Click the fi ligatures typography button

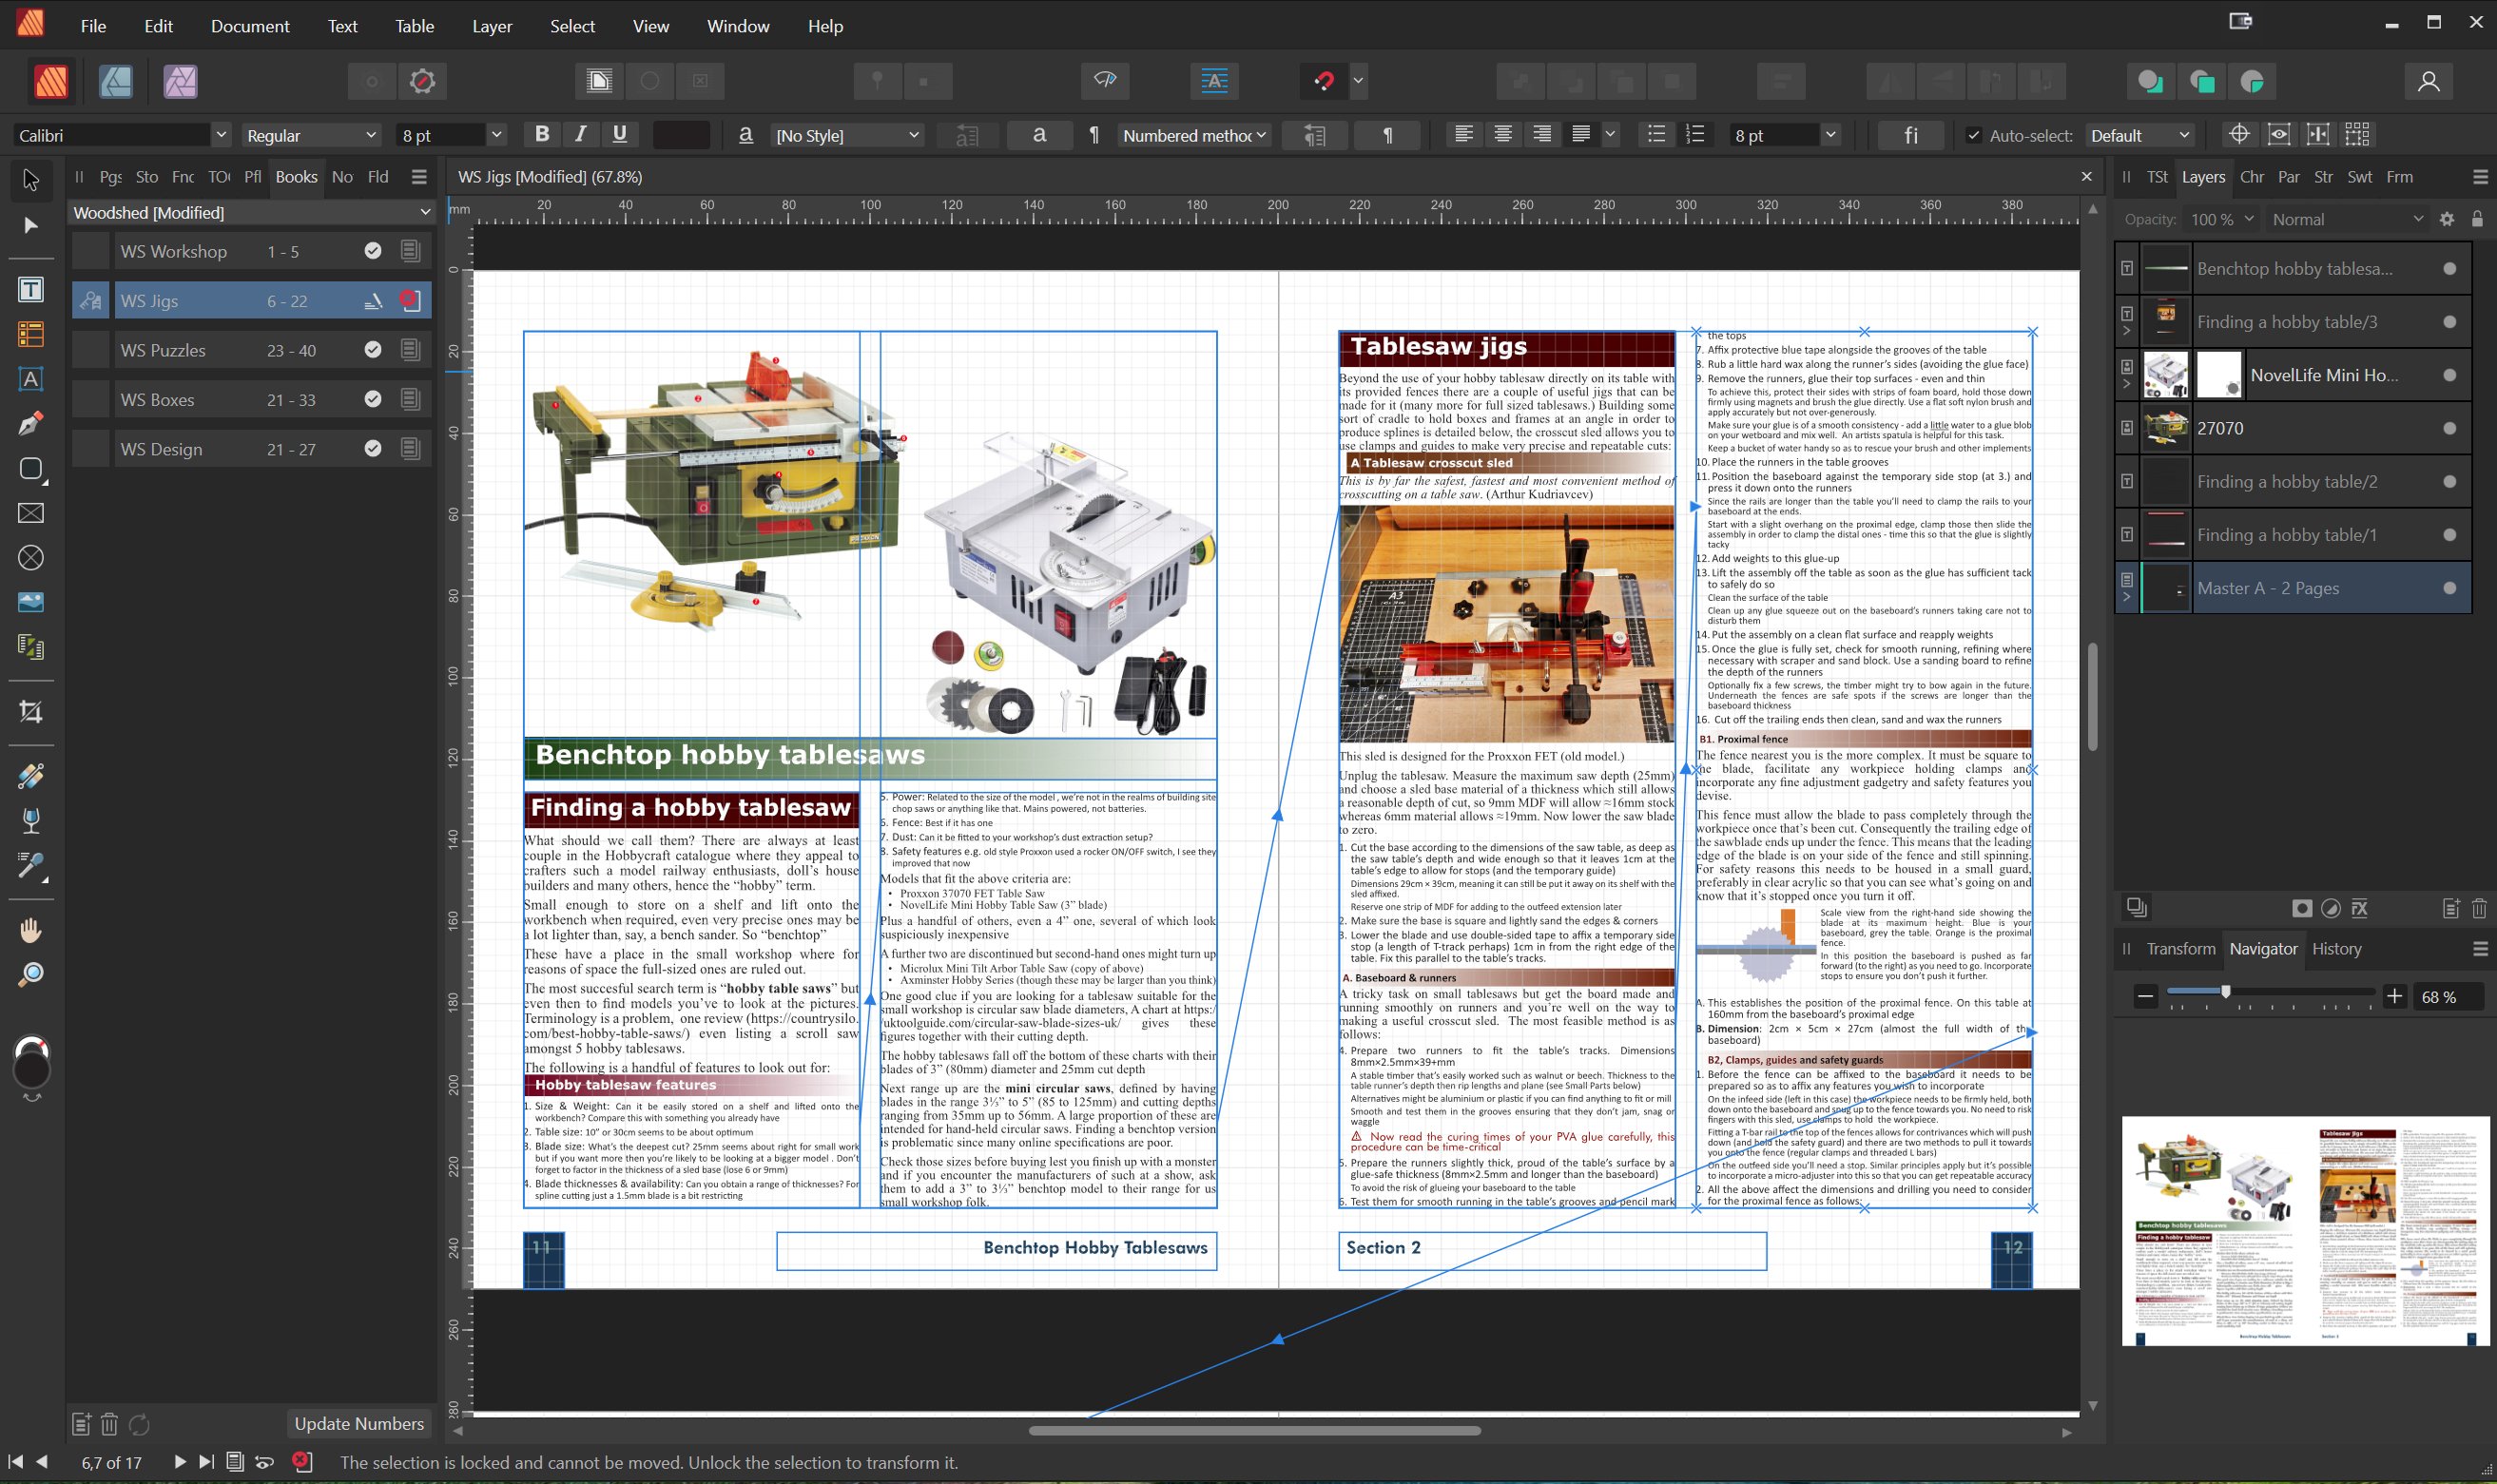[1911, 135]
